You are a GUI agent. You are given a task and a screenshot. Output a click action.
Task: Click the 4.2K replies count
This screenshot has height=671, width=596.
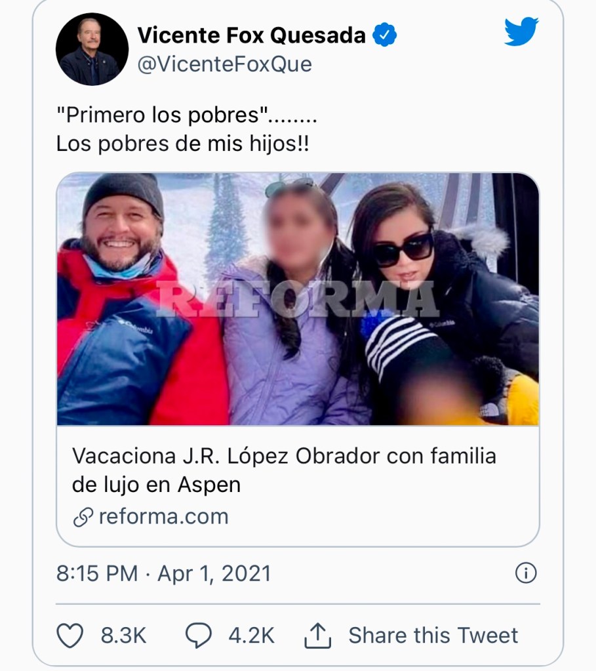pos(251,635)
